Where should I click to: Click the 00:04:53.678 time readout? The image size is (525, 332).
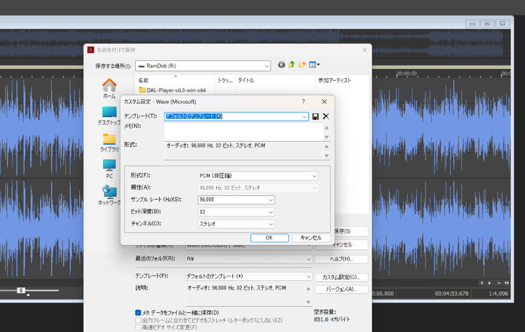(452, 294)
